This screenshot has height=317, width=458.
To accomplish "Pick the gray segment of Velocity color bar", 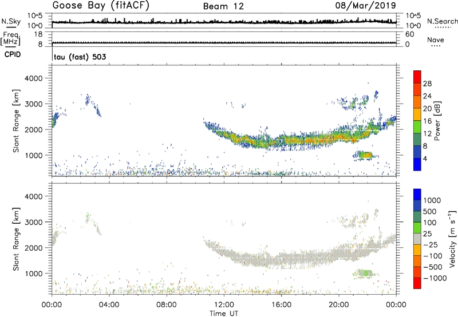I will point(417,239).
